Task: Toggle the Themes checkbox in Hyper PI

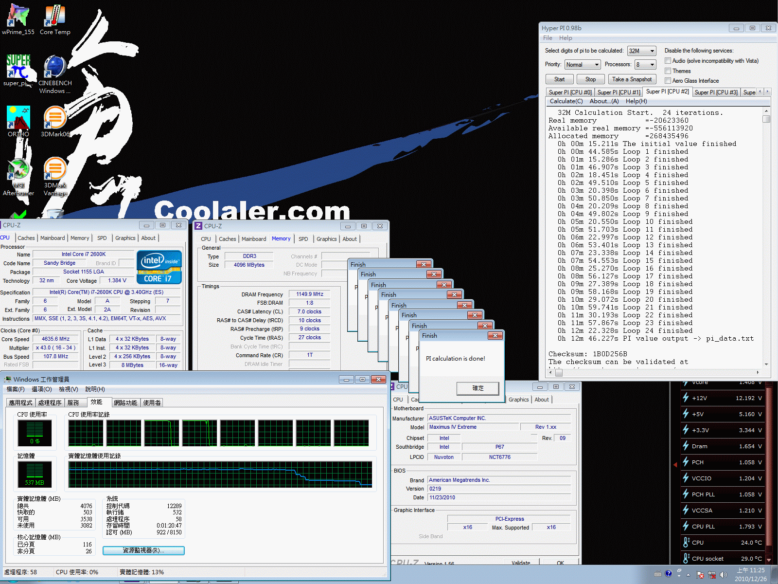Action: click(x=668, y=71)
